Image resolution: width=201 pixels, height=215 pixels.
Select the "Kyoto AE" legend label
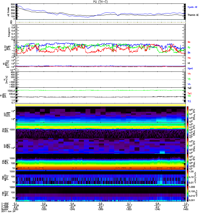(192, 7)
